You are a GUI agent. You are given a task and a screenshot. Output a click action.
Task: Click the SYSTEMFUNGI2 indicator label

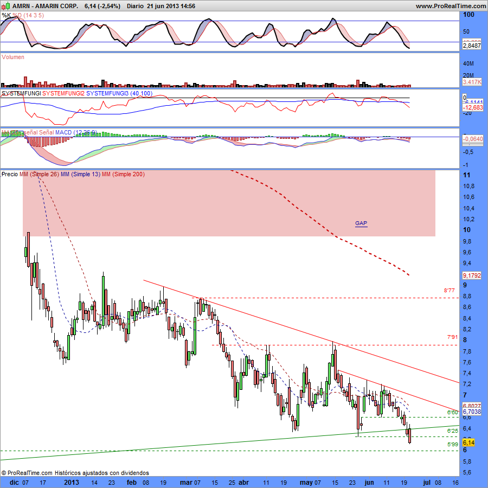tap(63, 93)
